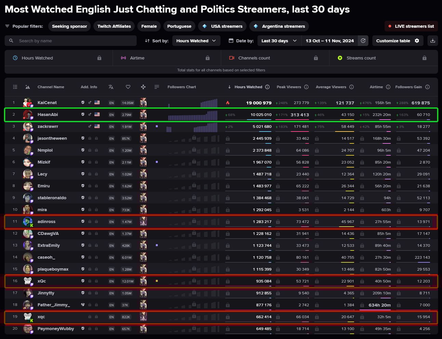The image size is (442, 339).
Task: Click the heart followers column header icon
Action: [x=128, y=87]
